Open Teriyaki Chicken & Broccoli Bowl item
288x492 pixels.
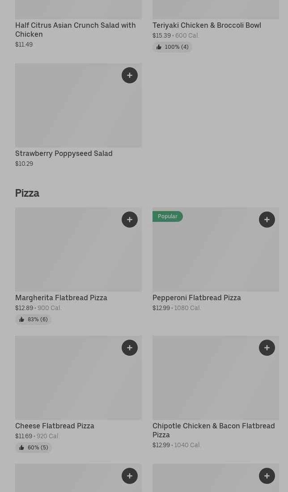point(207,26)
